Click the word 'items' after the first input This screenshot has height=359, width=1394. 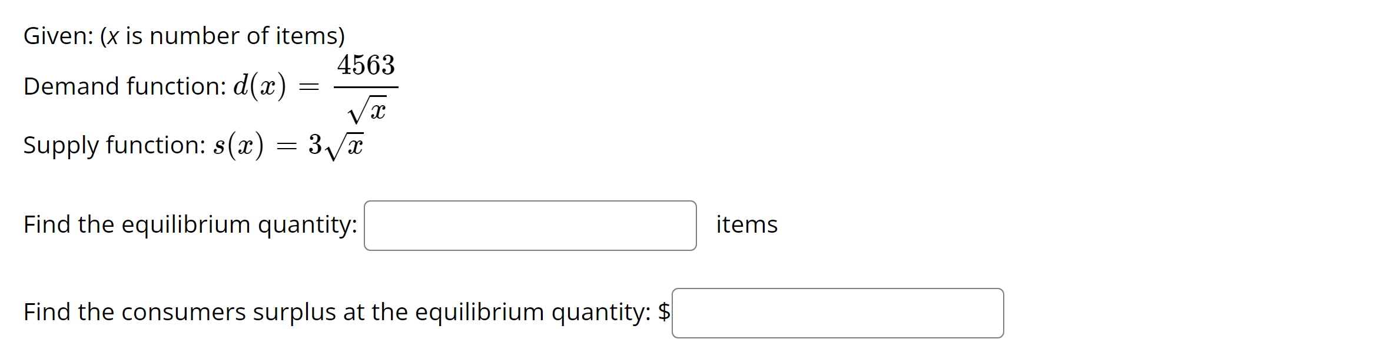(x=746, y=224)
